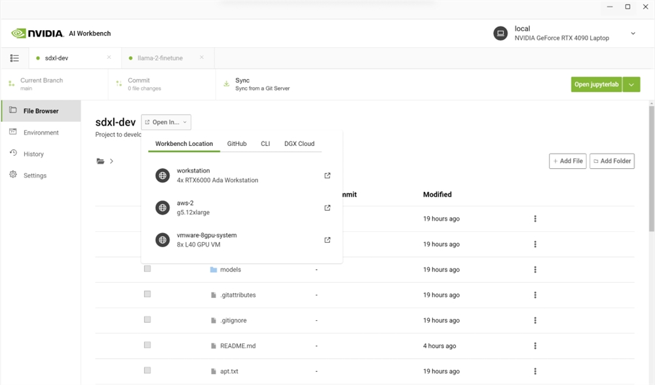Switch to the sdxl-dev project tab
Viewport: 655px width, 385px height.
point(75,58)
